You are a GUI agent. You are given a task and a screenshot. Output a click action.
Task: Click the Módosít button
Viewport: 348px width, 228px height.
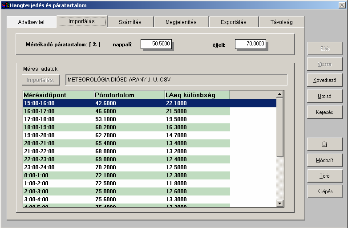pyautogui.click(x=325, y=160)
